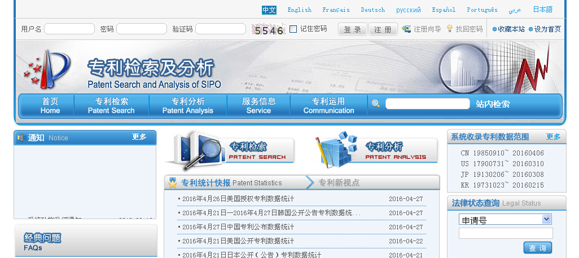The image size is (579, 258).
Task: Focus the site search input box
Action: (428, 104)
